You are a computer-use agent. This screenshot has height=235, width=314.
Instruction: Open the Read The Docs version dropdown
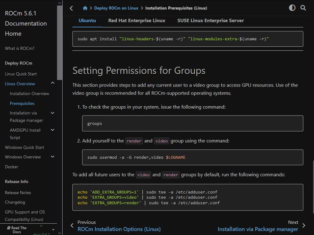point(53,229)
